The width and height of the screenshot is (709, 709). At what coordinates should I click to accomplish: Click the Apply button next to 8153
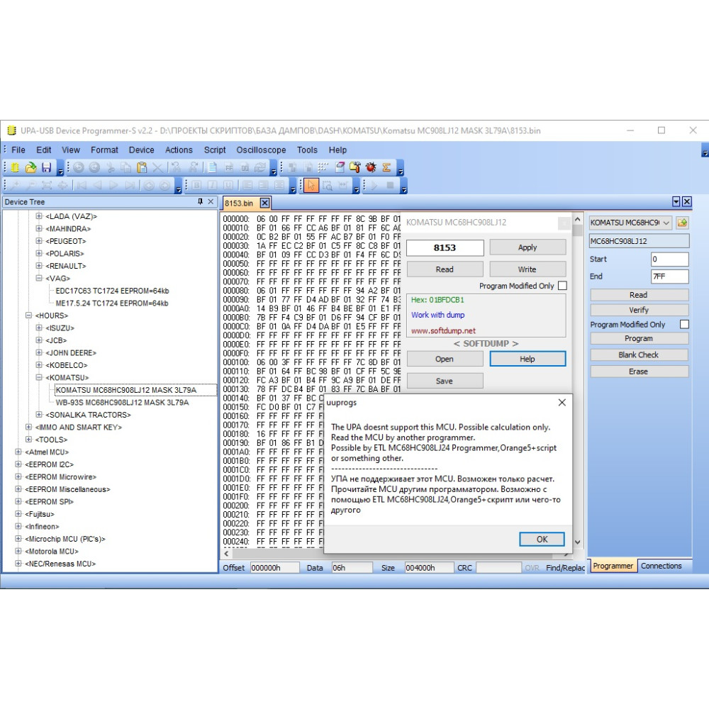click(527, 247)
